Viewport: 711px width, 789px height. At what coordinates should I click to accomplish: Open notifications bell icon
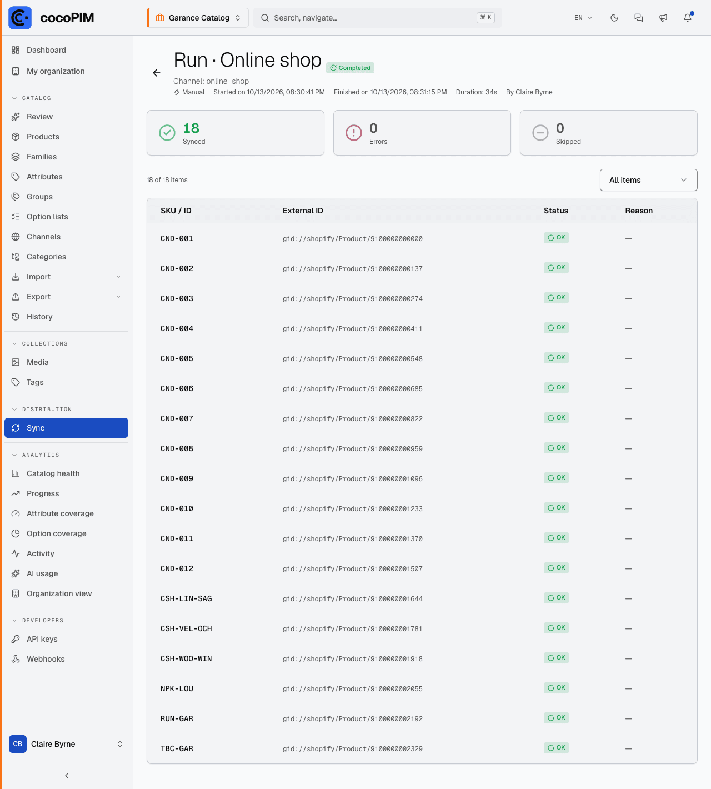(688, 18)
